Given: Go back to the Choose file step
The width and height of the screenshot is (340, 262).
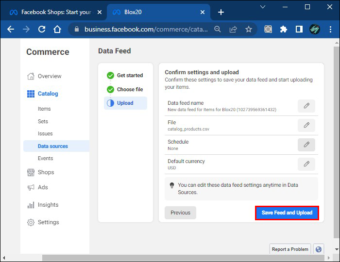Looking at the screenshot, I should coord(130,89).
